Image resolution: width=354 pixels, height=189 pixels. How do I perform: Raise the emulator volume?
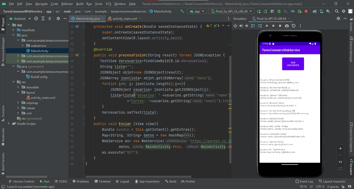point(241,26)
